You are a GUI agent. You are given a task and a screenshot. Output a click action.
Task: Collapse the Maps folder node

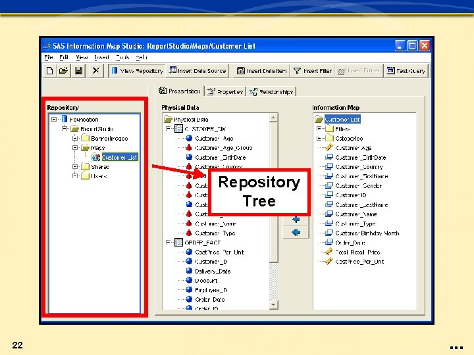[75, 148]
